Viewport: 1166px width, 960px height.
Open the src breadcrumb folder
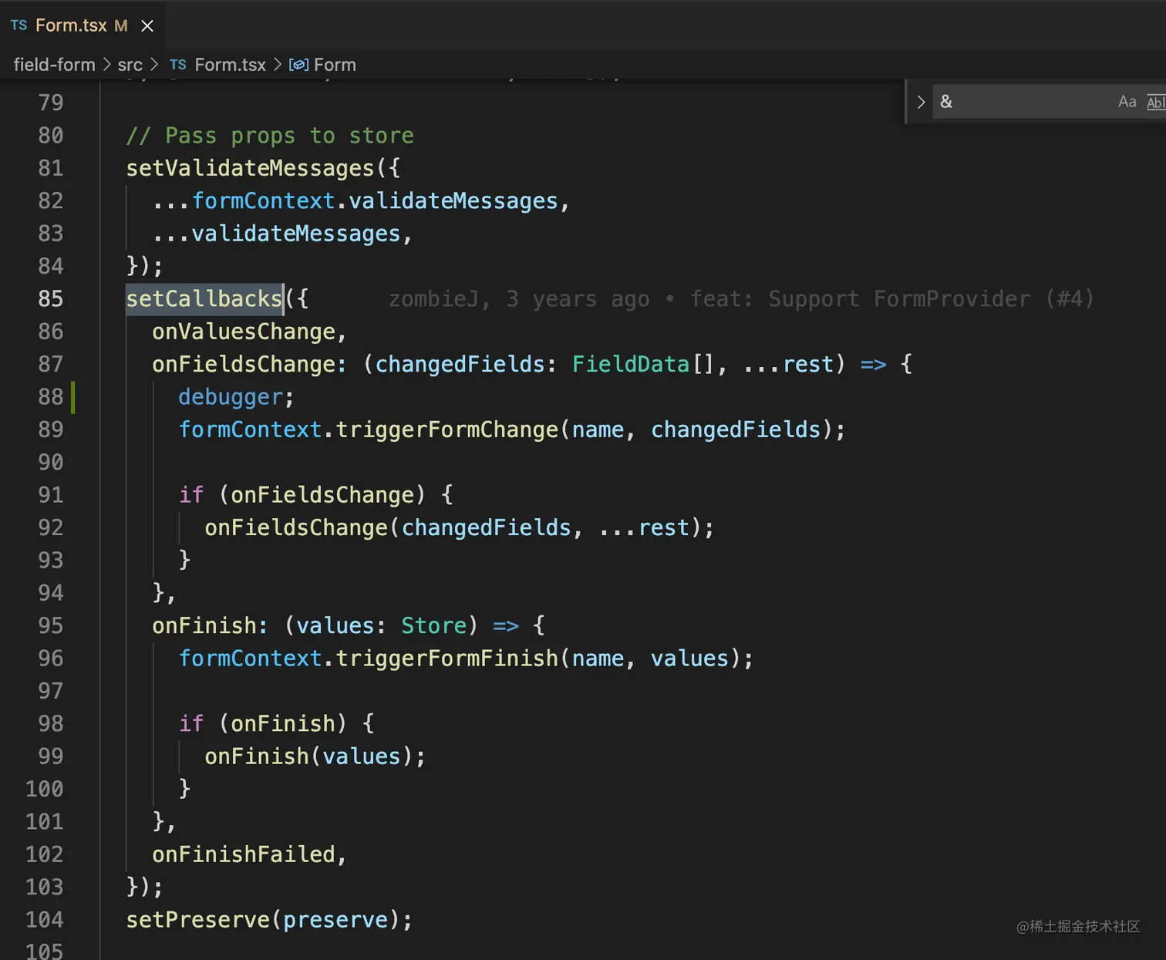click(130, 65)
